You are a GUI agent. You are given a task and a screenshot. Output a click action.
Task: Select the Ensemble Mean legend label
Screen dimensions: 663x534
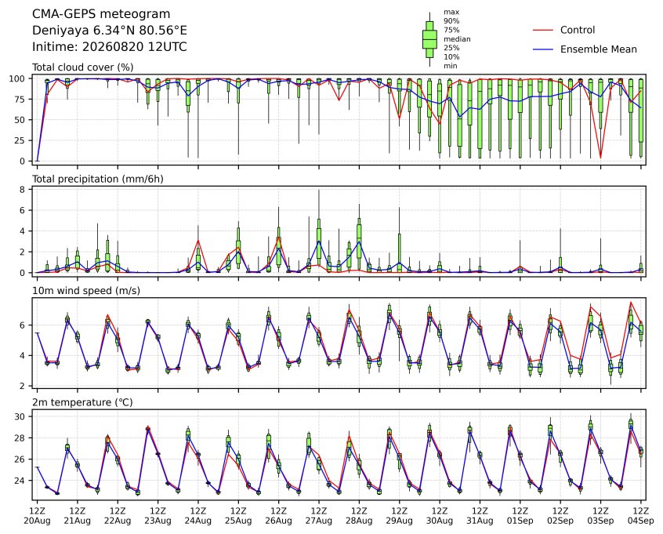click(598, 49)
